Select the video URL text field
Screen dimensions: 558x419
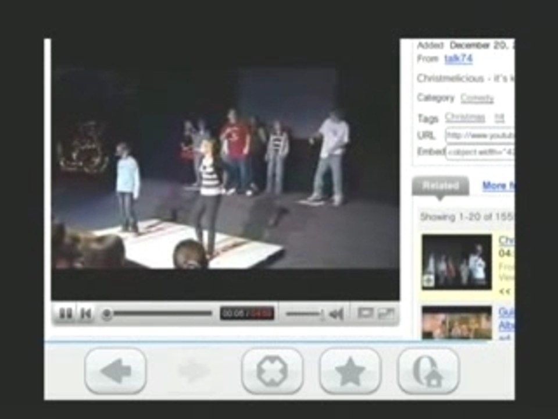coord(480,136)
